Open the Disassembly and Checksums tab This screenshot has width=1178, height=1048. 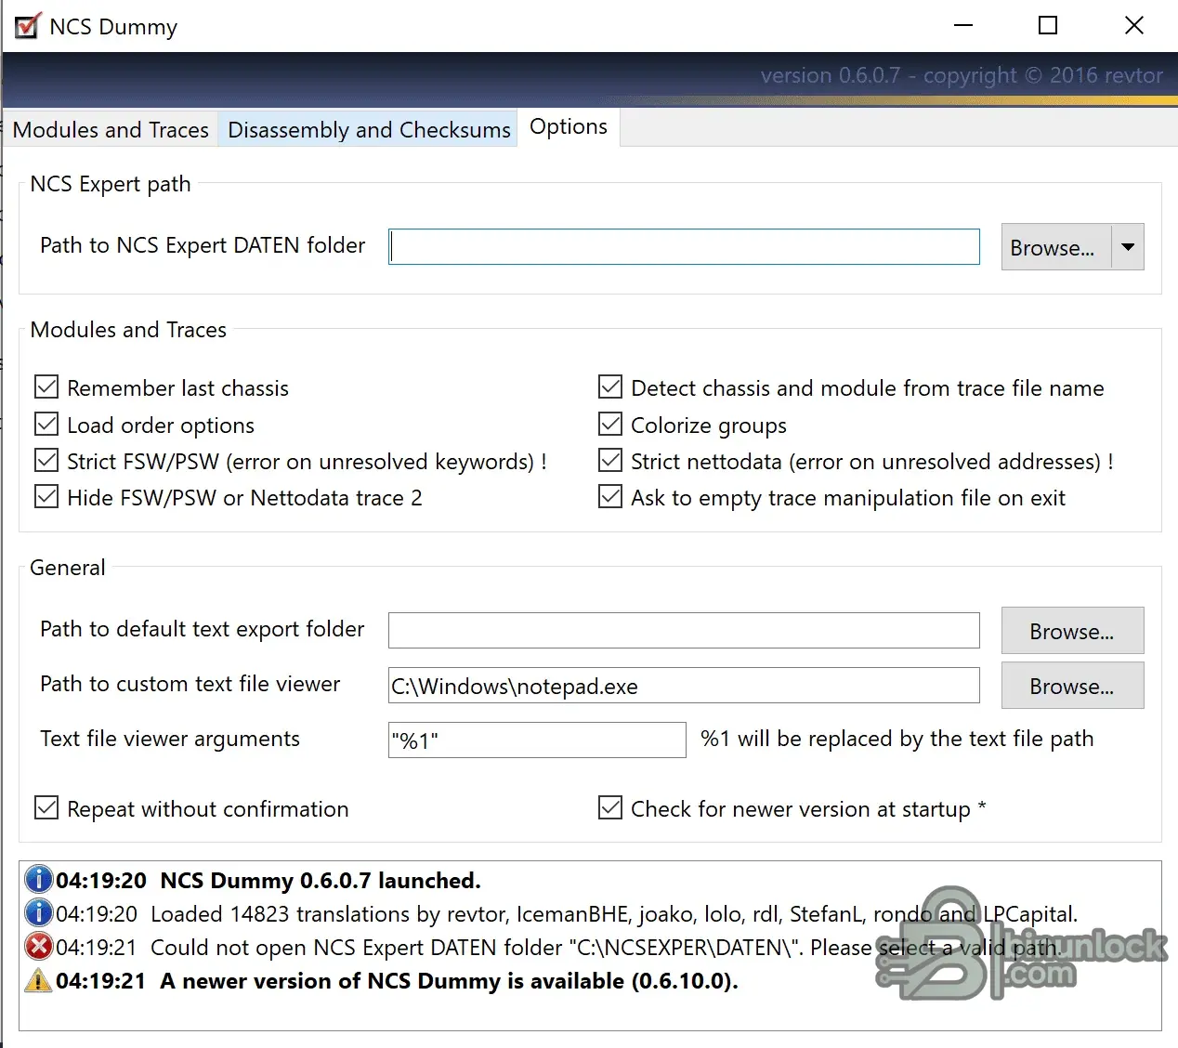[369, 130]
